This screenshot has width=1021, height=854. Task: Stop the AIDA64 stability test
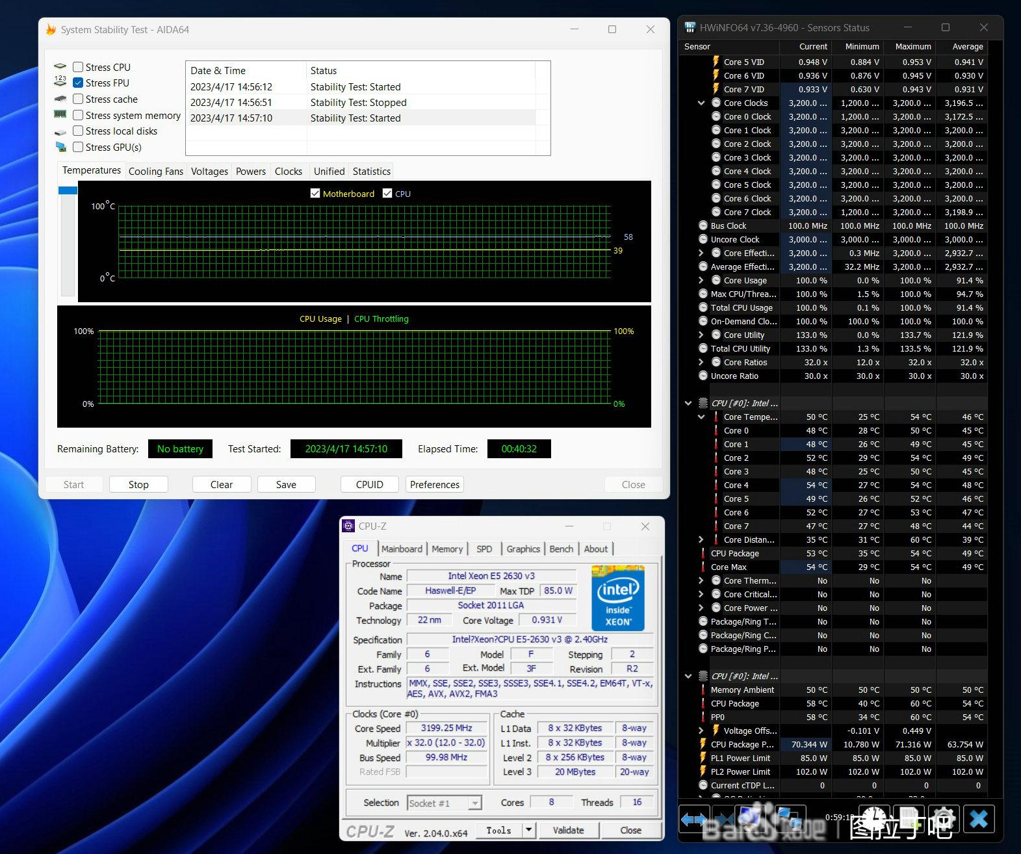(x=138, y=484)
